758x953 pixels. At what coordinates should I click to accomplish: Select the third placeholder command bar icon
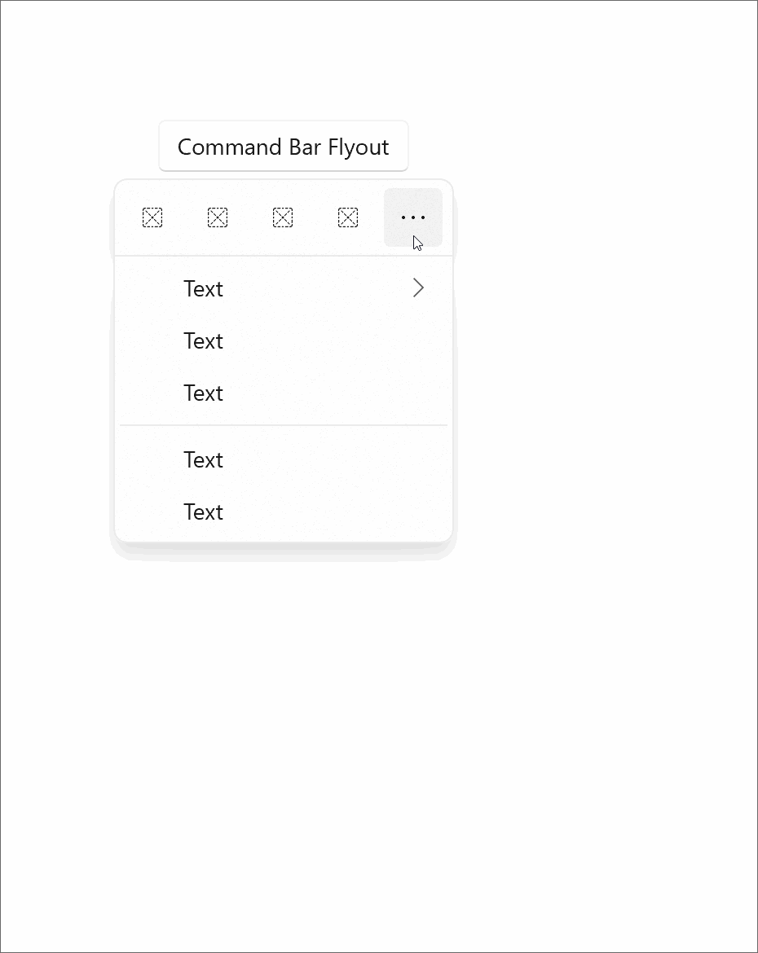[282, 217]
